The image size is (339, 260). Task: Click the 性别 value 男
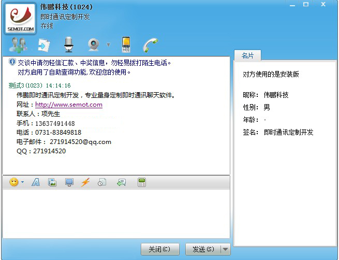point(267,107)
